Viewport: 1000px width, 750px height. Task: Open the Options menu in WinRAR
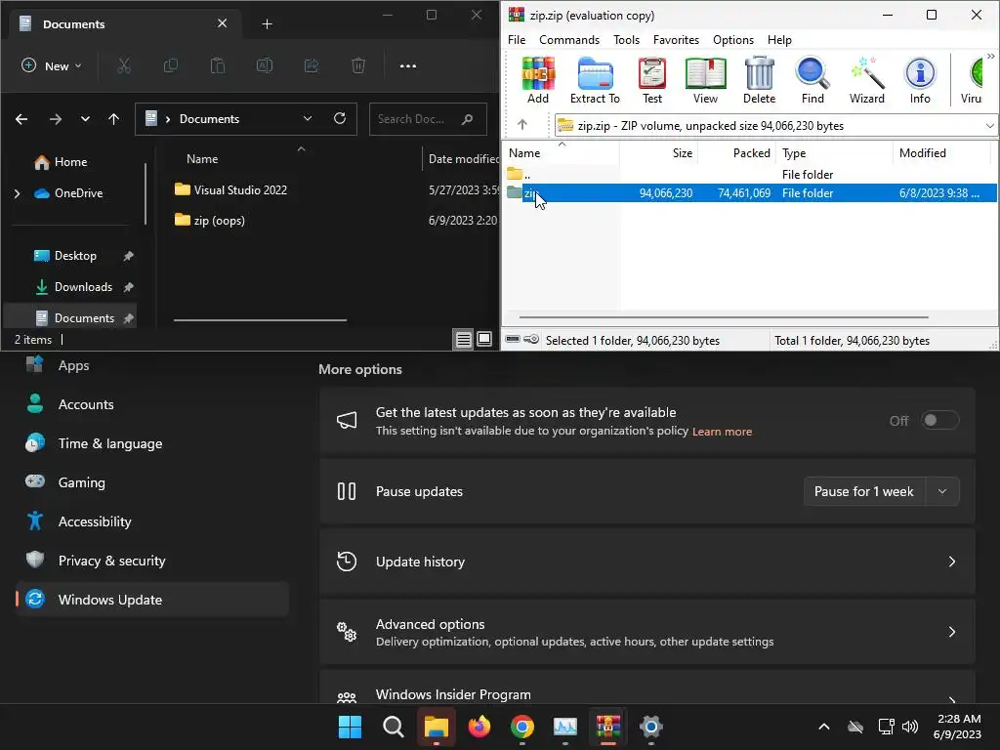[x=732, y=39]
